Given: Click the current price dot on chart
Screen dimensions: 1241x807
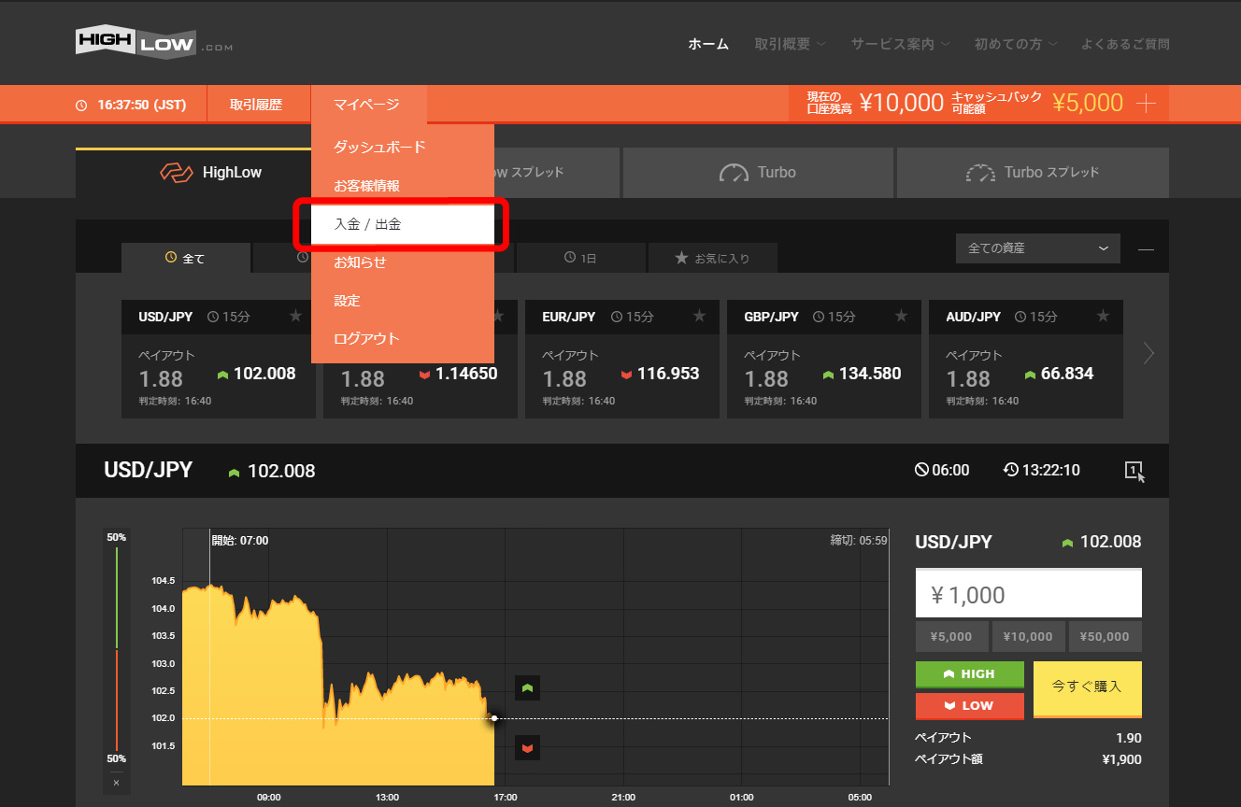Looking at the screenshot, I should [494, 718].
